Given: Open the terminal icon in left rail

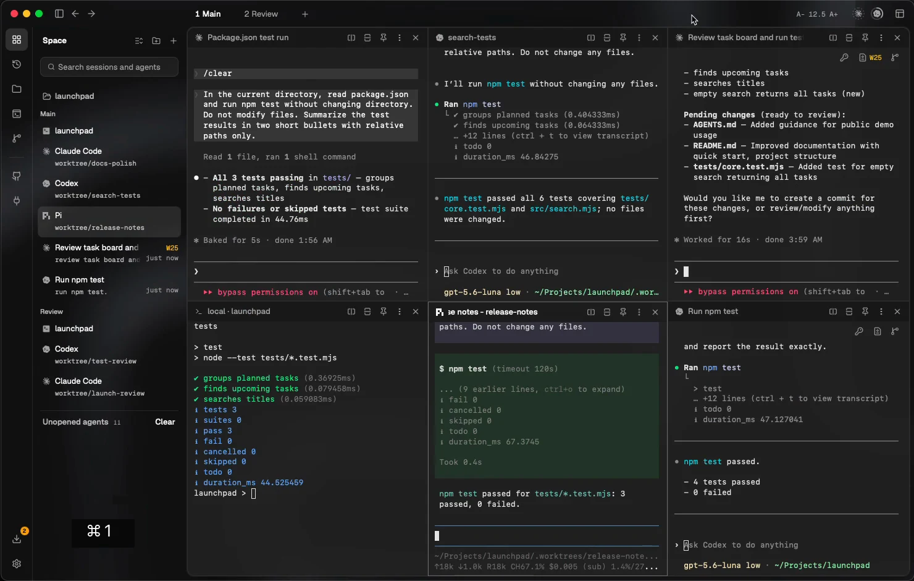Looking at the screenshot, I should click(x=17, y=114).
